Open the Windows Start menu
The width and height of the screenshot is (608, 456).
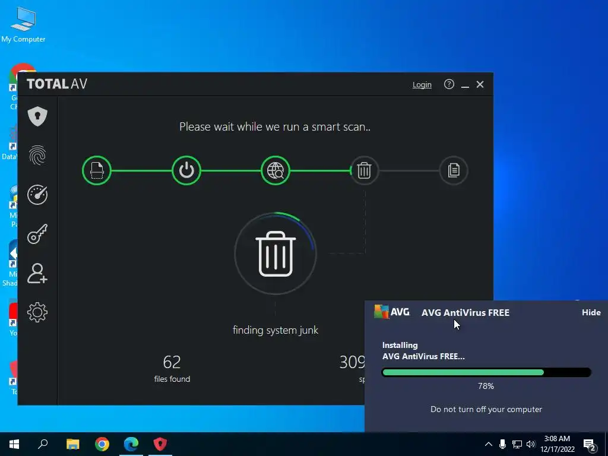click(x=14, y=444)
